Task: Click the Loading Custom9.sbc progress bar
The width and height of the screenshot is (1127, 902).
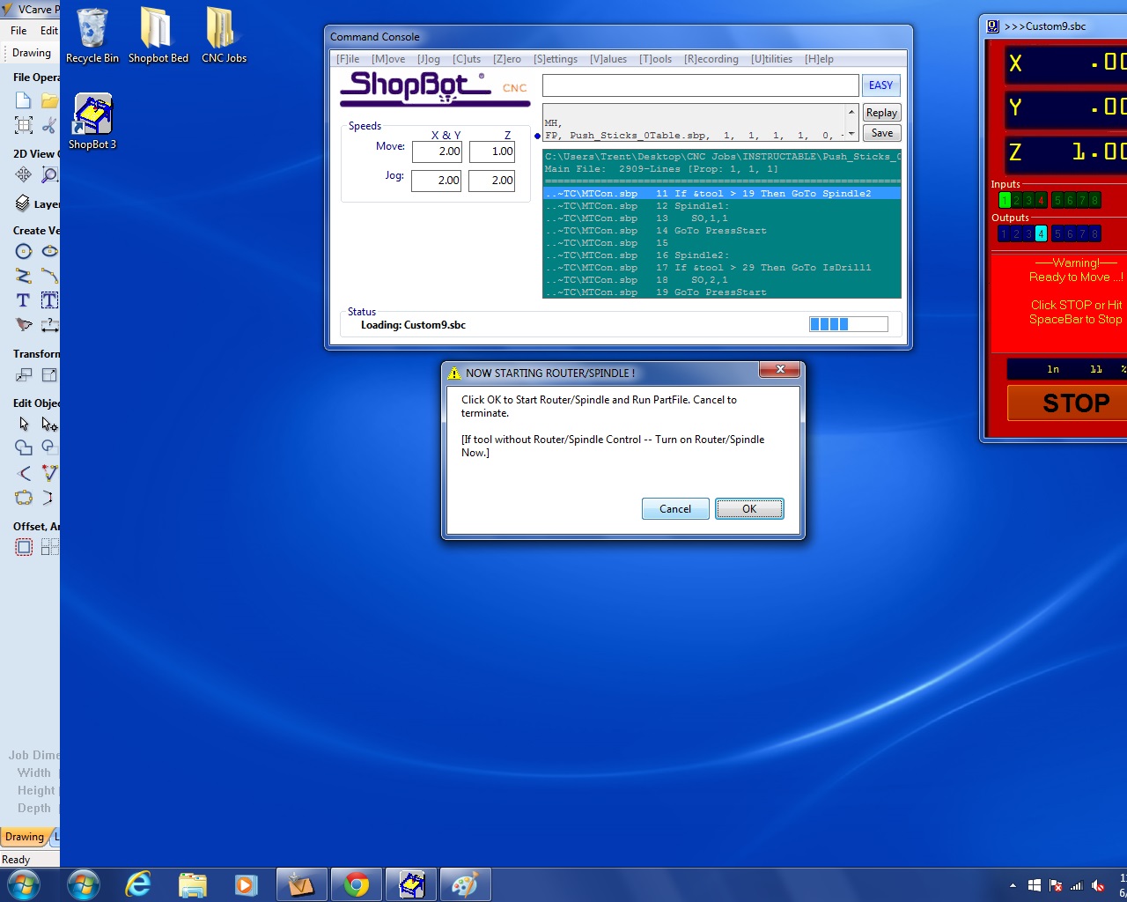Action: 848,324
